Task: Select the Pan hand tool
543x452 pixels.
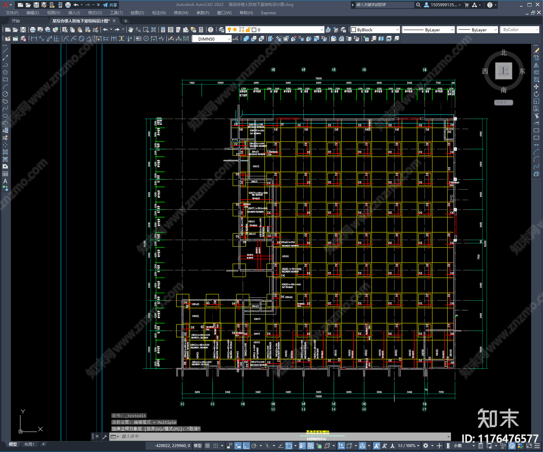Action: (131, 30)
